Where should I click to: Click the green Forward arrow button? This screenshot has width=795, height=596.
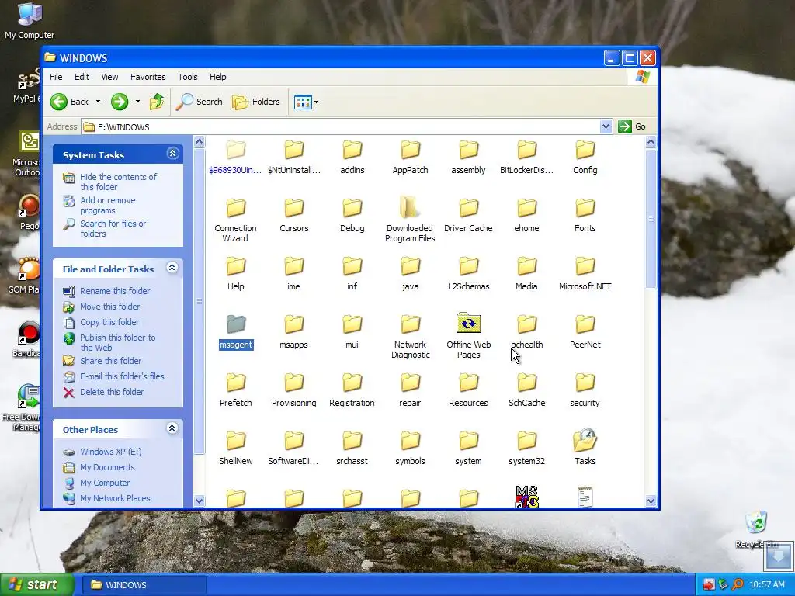pyautogui.click(x=120, y=102)
